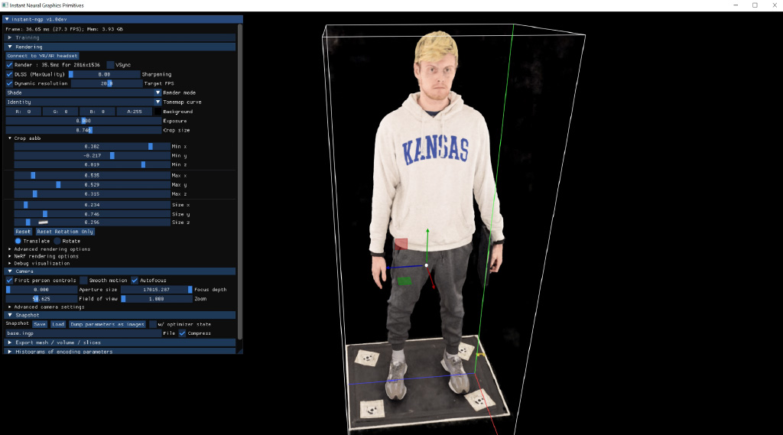Click the Min y slider

(92, 156)
